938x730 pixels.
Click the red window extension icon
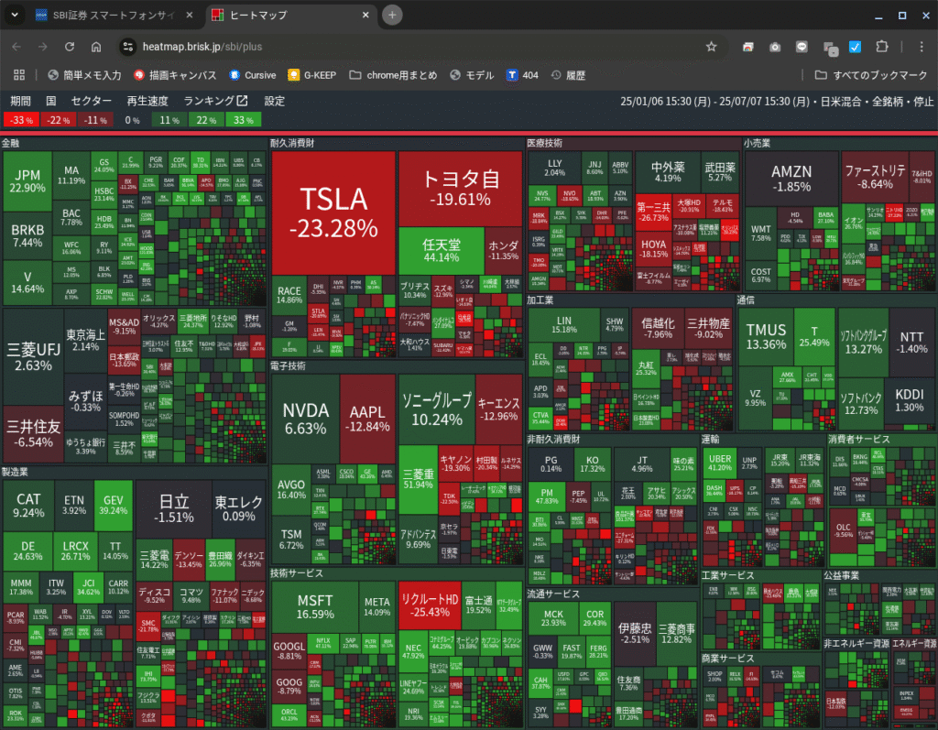pyautogui.click(x=747, y=48)
